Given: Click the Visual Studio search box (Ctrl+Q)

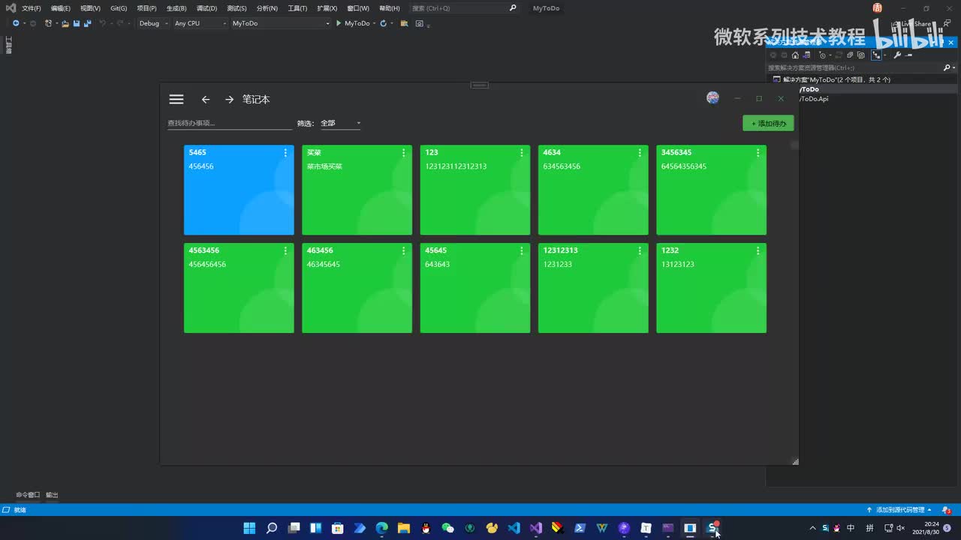Looking at the screenshot, I should click(465, 8).
